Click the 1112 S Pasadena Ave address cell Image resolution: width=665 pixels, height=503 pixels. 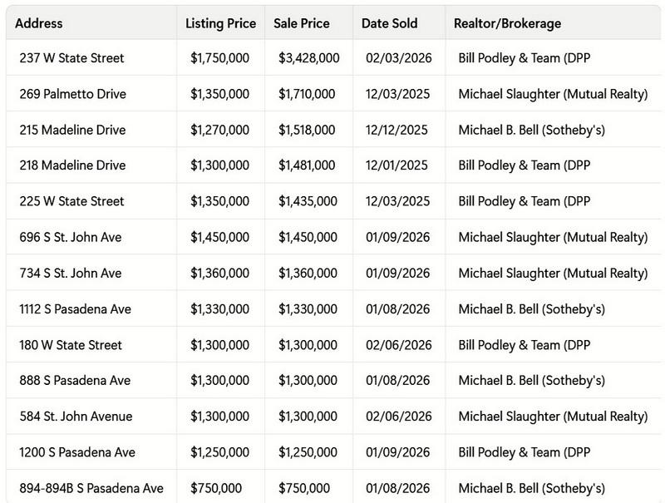click(x=75, y=309)
